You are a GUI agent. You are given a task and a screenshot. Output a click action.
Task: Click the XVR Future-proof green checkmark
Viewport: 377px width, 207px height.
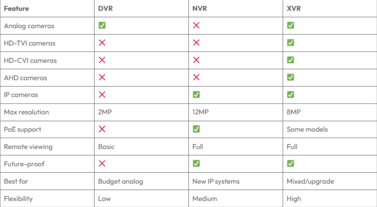pyautogui.click(x=290, y=163)
